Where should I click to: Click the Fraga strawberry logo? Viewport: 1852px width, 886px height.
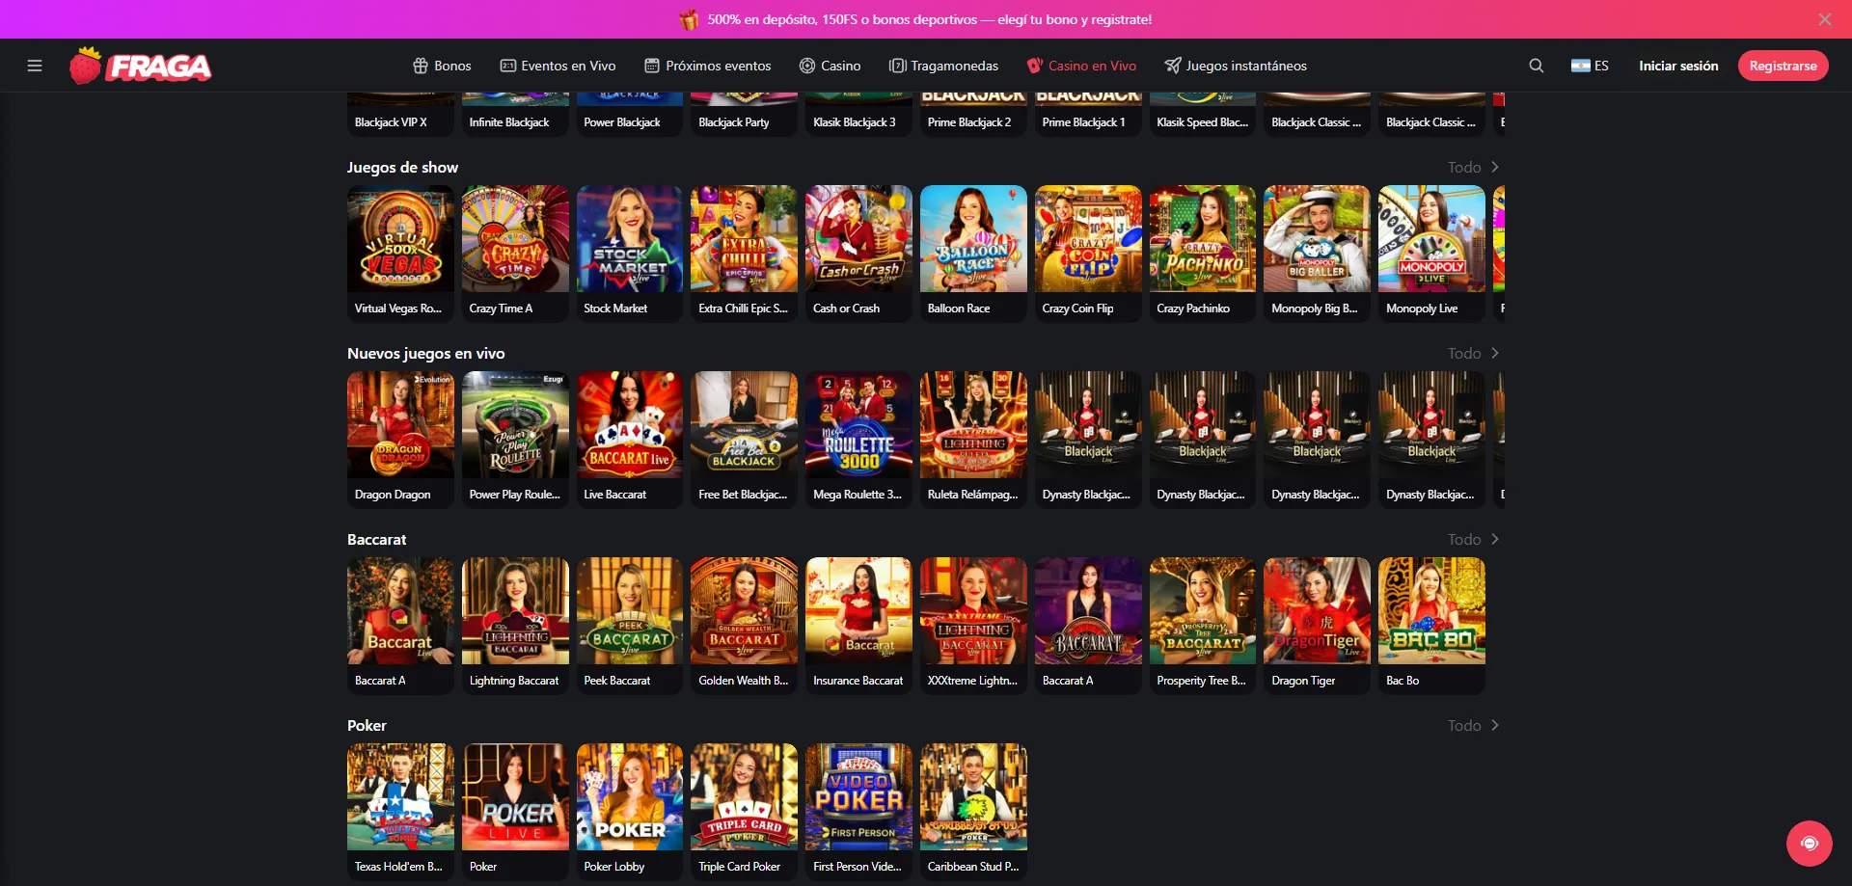pyautogui.click(x=141, y=66)
